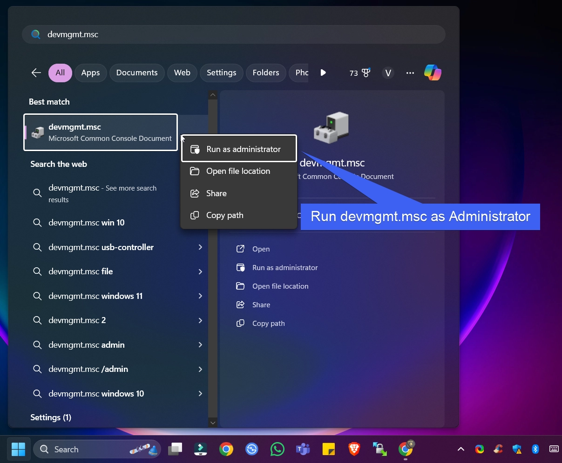Expand the devmgmt.msc windows 10 chevron

point(200,393)
